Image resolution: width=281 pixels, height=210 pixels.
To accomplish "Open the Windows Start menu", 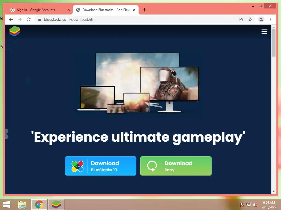I will click(x=7, y=205).
